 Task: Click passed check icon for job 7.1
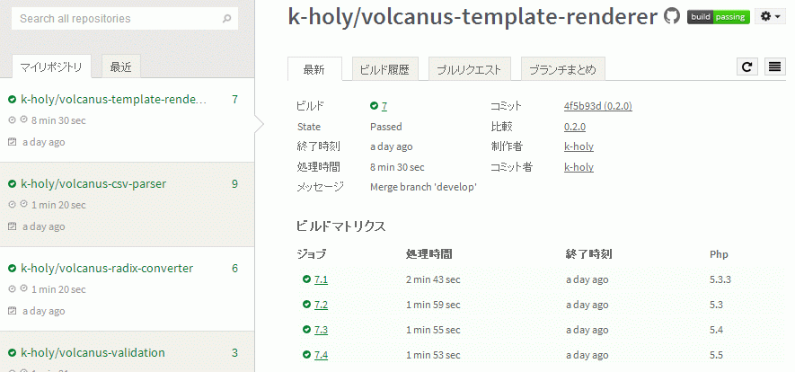[x=306, y=279]
